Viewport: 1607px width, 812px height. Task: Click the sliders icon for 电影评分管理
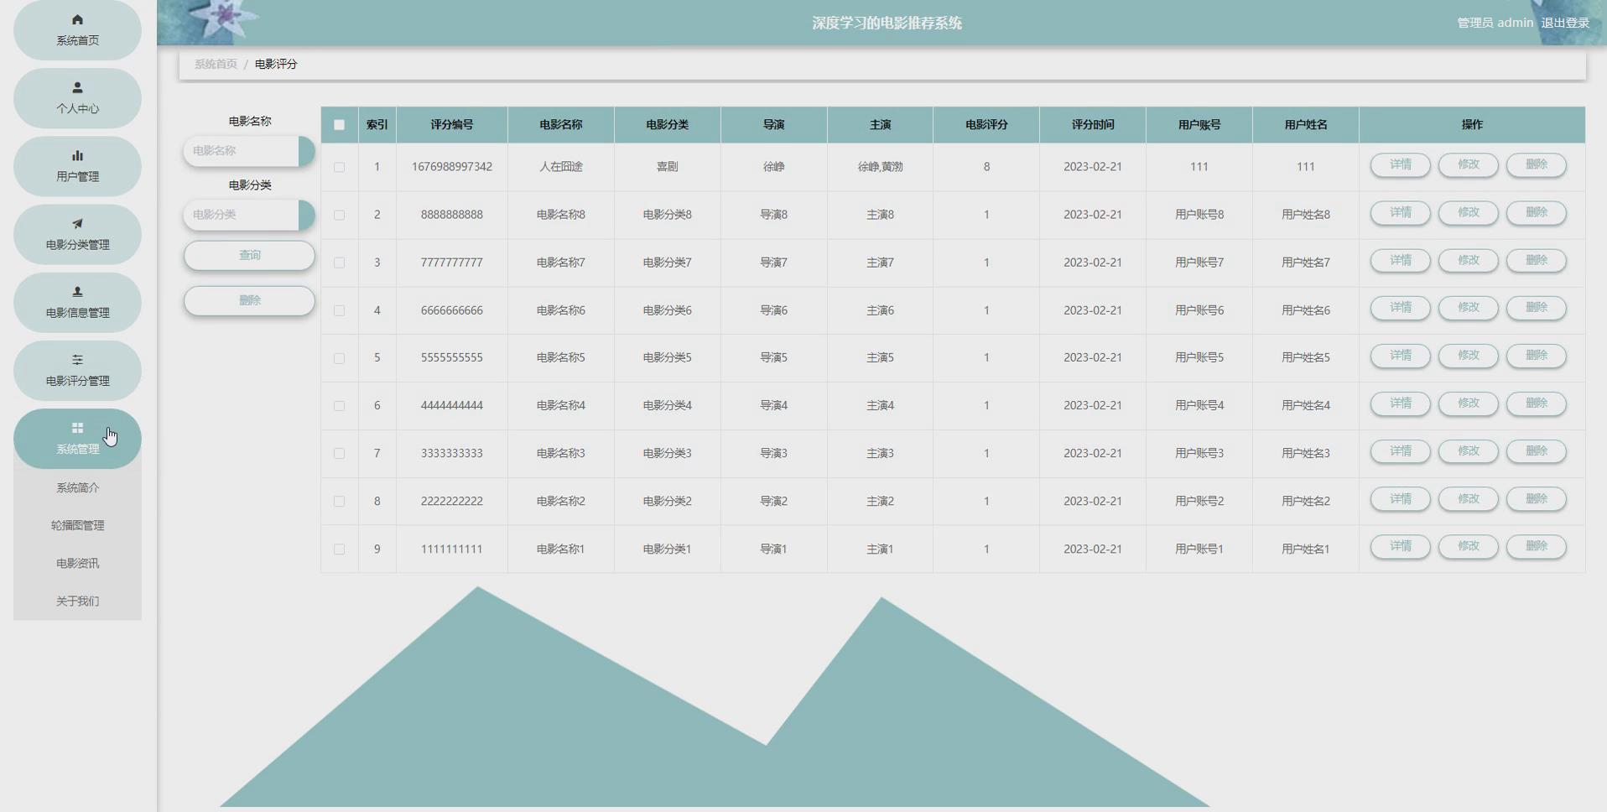(77, 359)
